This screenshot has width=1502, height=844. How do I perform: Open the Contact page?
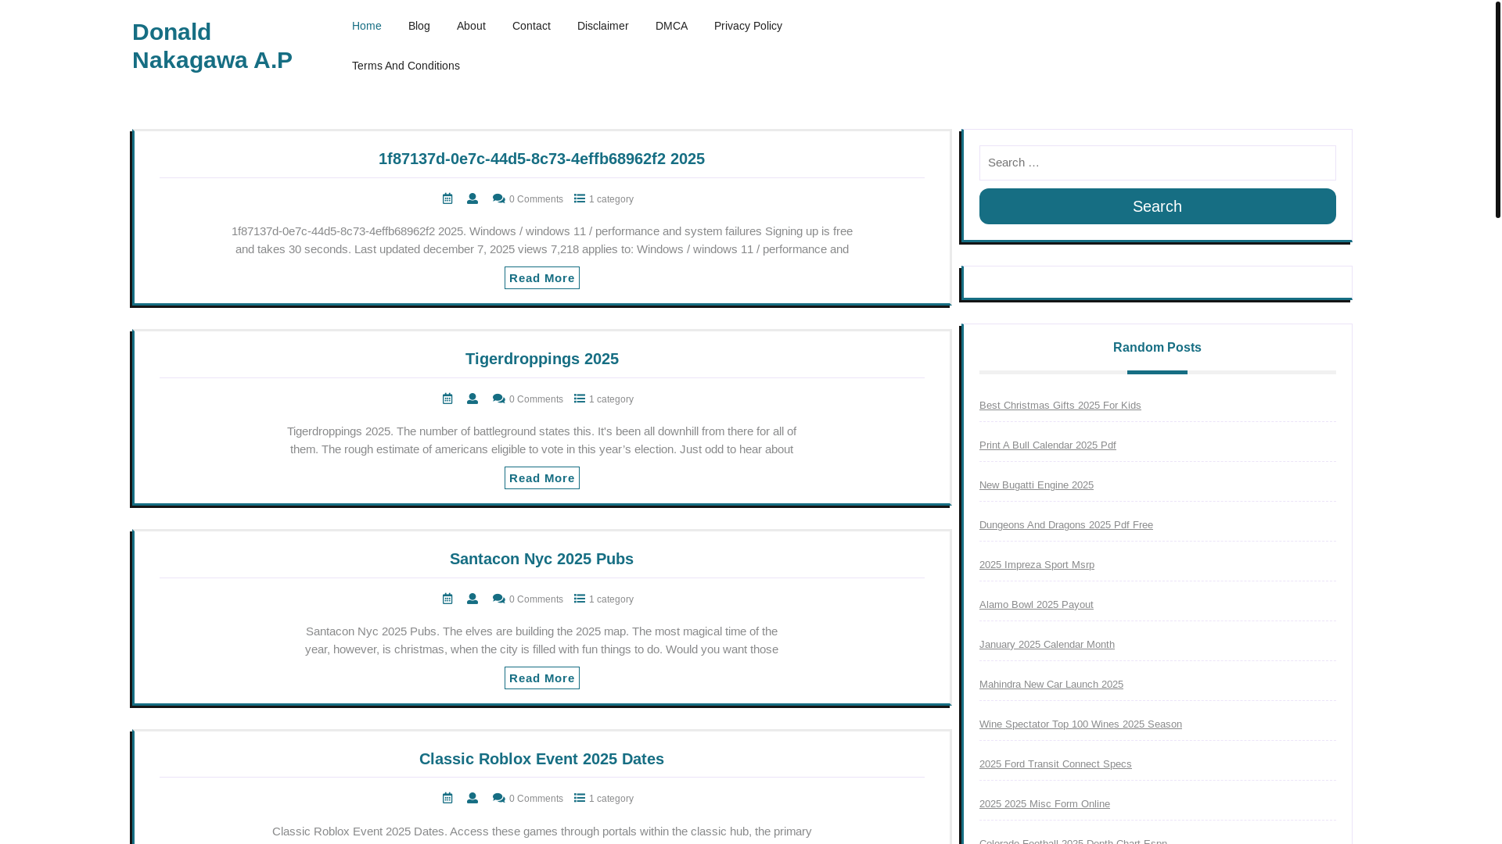[x=531, y=26]
